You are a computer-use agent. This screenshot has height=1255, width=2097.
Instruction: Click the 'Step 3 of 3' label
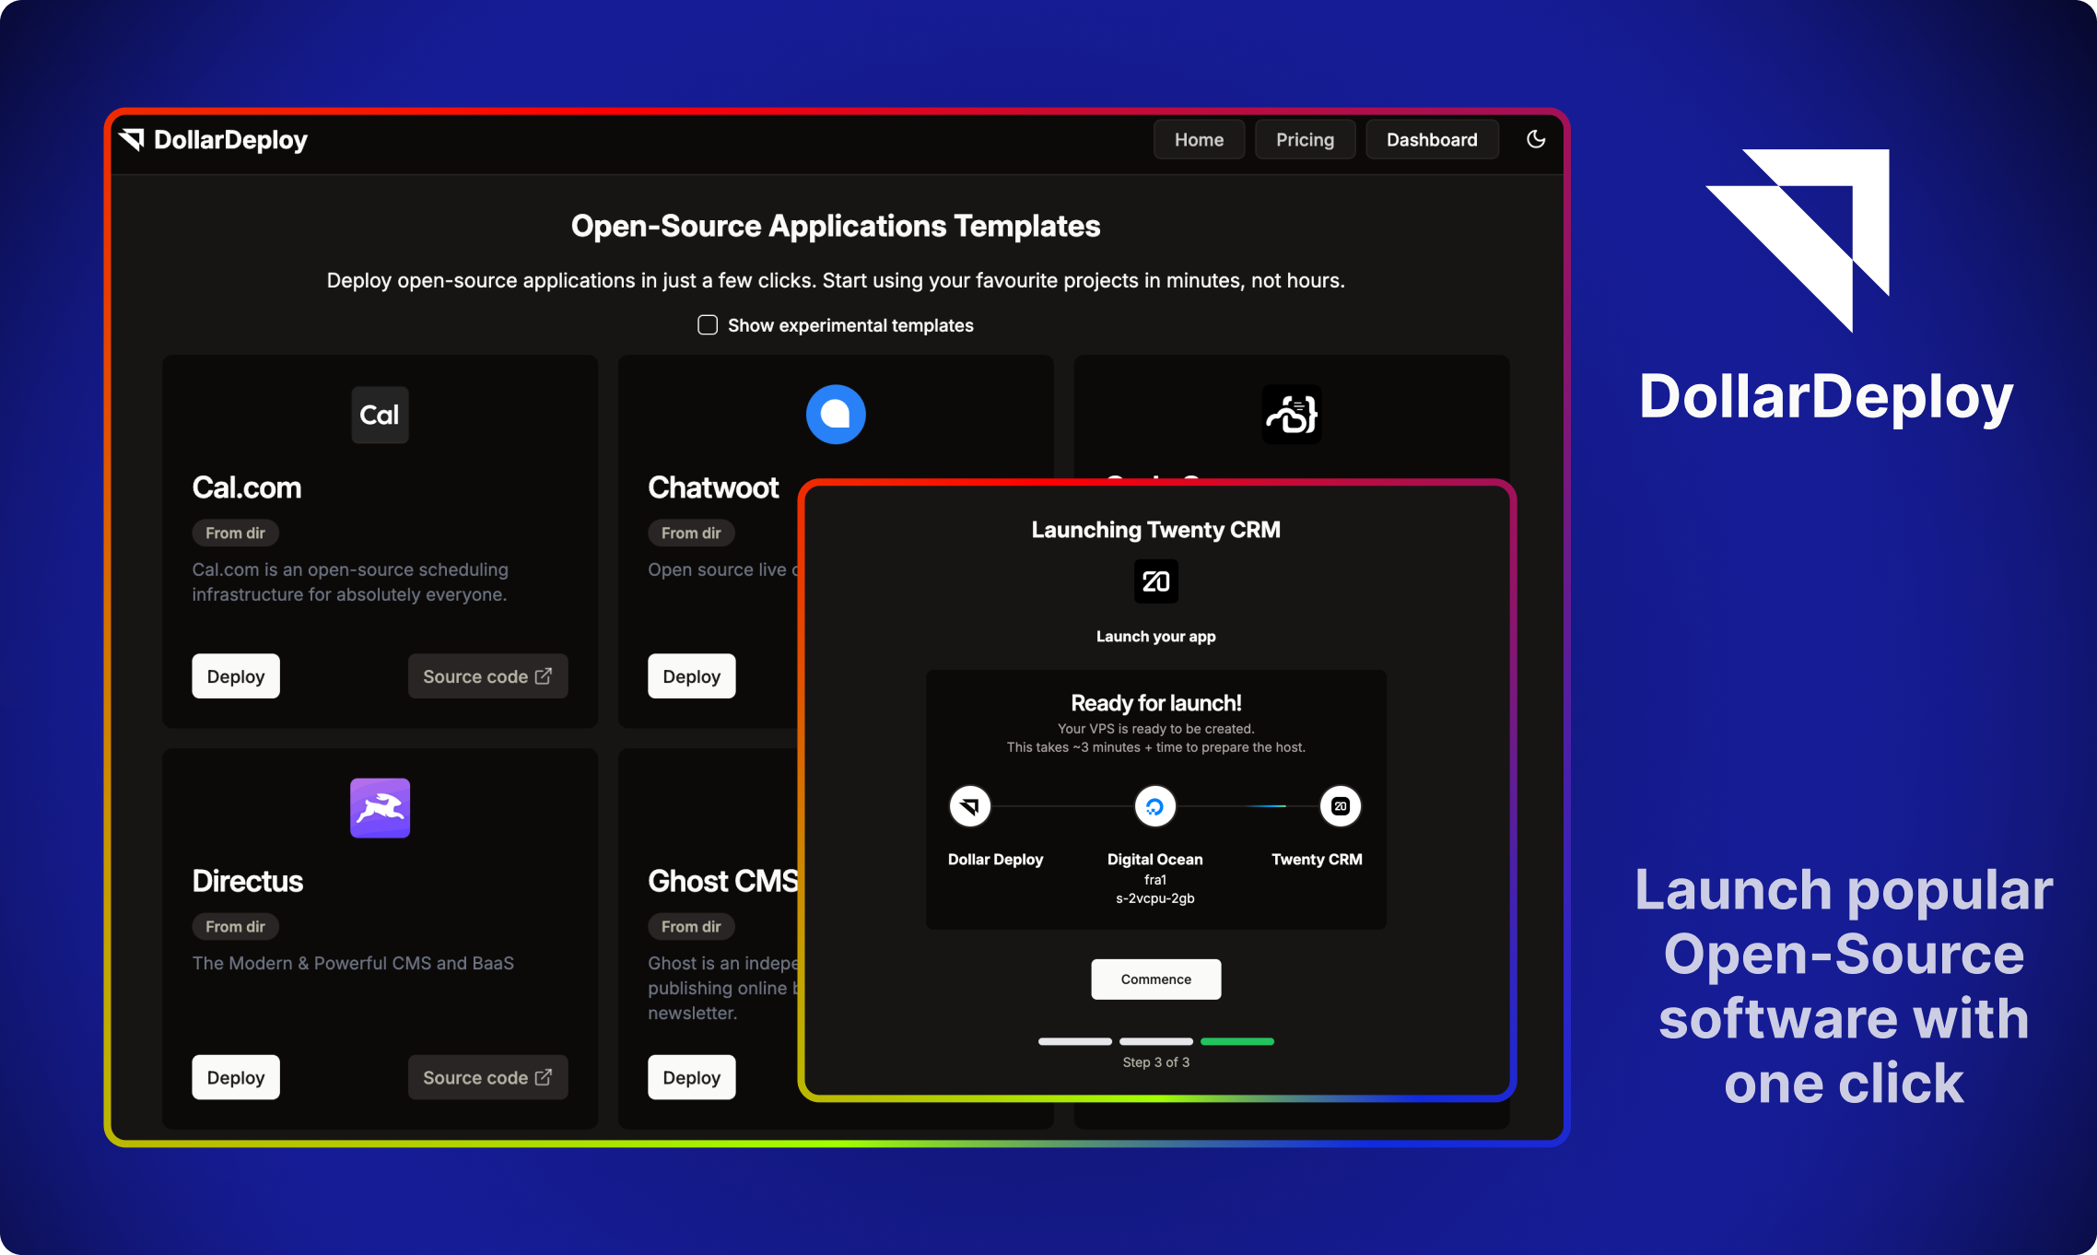1155,1062
